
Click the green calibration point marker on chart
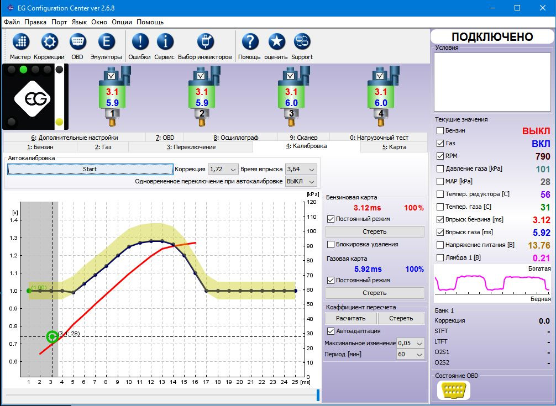[x=53, y=336]
